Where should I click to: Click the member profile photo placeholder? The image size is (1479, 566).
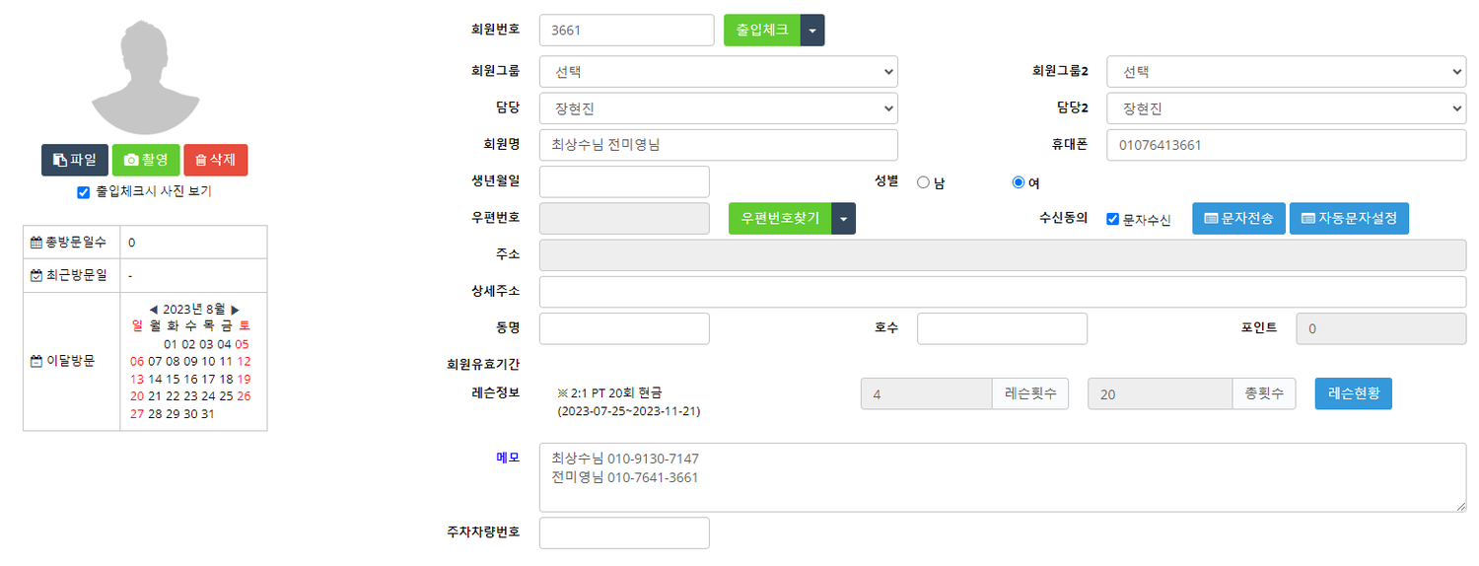tap(145, 79)
